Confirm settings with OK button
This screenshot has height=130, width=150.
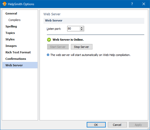pyautogui.click(x=96, y=125)
